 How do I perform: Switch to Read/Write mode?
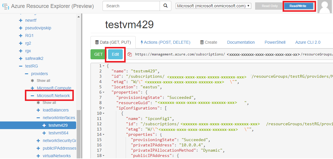(x=299, y=6)
